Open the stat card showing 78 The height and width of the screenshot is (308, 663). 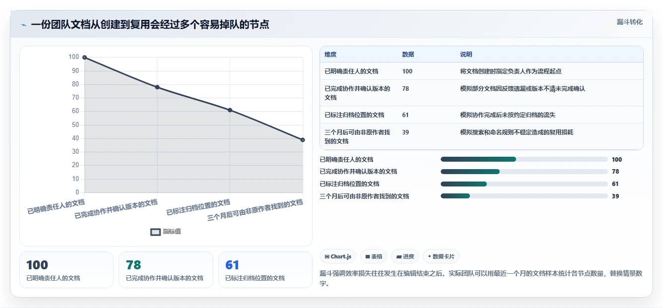(x=166, y=270)
